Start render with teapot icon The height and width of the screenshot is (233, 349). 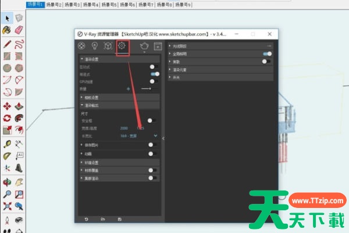144,46
